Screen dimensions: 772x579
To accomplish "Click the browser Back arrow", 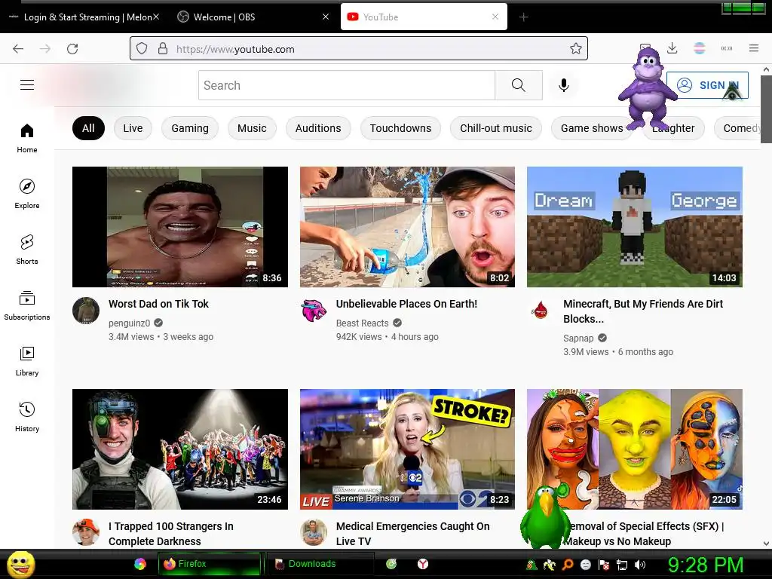I will pos(18,49).
